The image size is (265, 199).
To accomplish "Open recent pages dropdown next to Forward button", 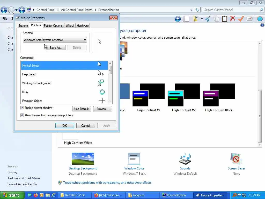I will 16,10.
